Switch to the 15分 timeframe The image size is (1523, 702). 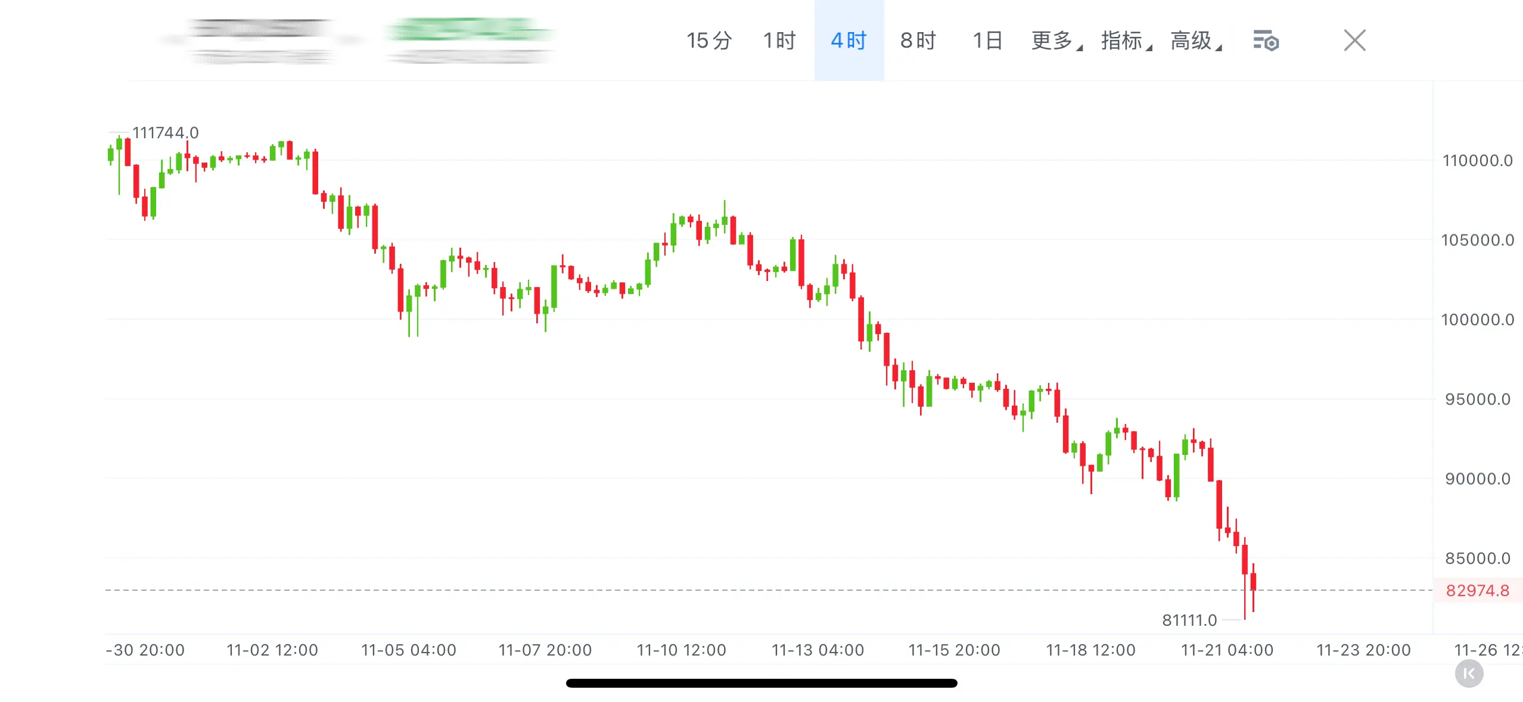(x=708, y=40)
